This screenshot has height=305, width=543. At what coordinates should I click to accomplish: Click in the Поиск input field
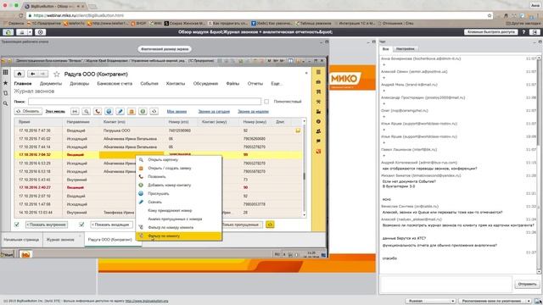click(144, 102)
